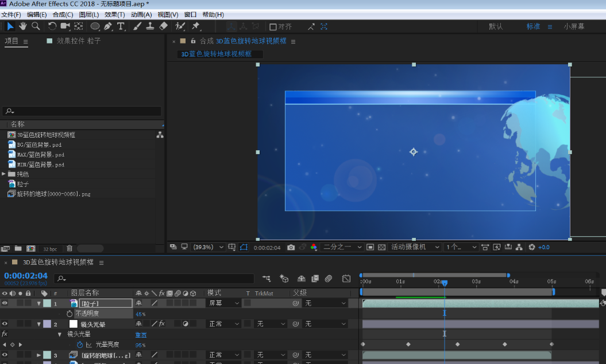Open the 合成(C) menu

[63, 14]
